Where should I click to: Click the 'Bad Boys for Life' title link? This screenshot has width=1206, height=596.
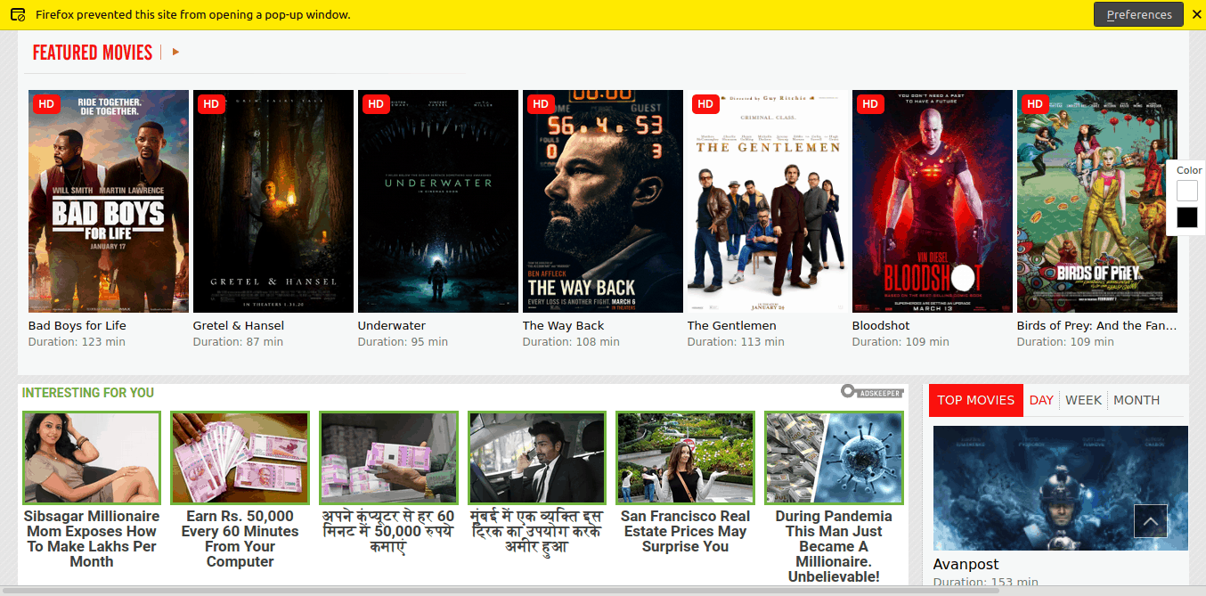pyautogui.click(x=77, y=326)
